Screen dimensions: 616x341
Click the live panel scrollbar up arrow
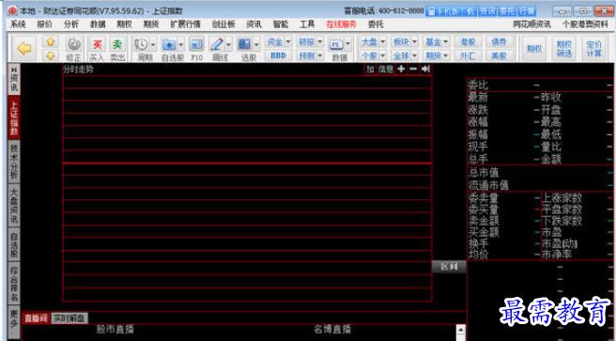coord(461,329)
